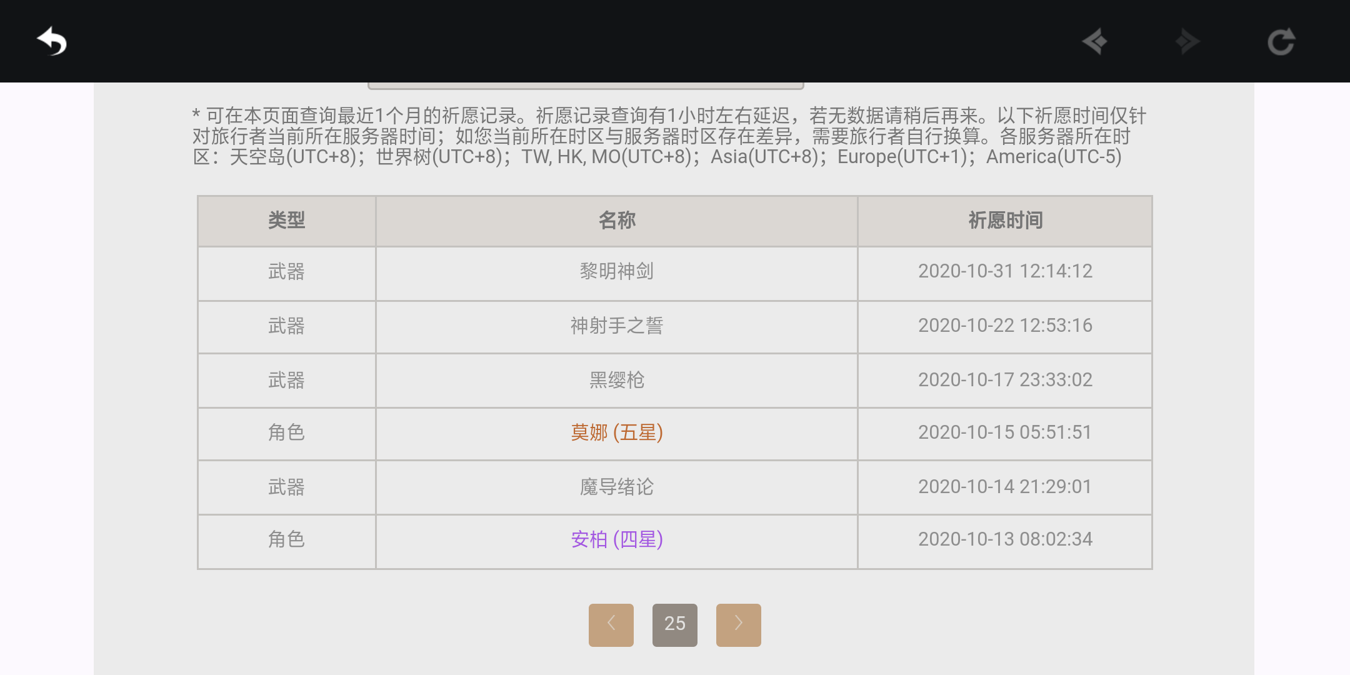Select the 莫娜 (五星) entry

tap(617, 432)
